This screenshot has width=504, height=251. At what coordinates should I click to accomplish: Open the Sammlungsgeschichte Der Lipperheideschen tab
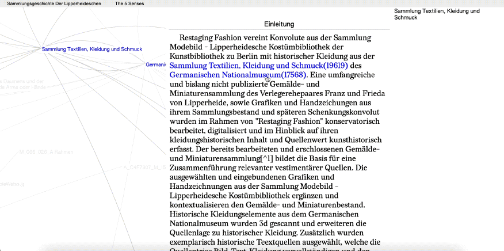click(x=54, y=3)
